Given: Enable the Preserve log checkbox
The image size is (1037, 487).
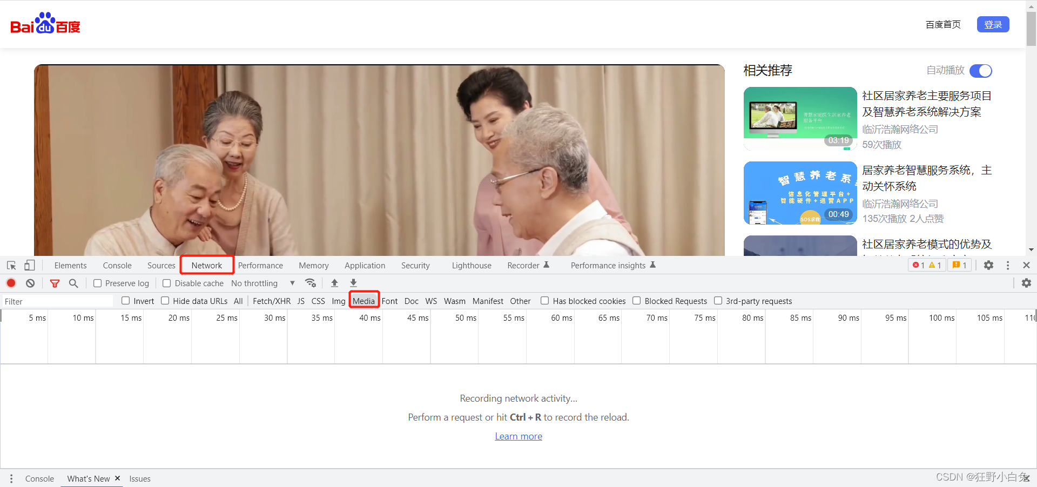Looking at the screenshot, I should pyautogui.click(x=98, y=283).
